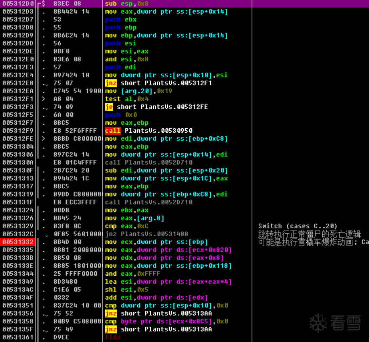The height and width of the screenshot is (342, 369).
Task: Click 'mov eax,ebp' at address 005312F7
Action: click(127, 123)
